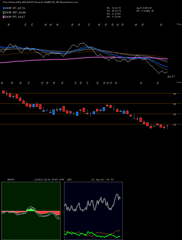Click the ADX panel heading

pos(69,180)
